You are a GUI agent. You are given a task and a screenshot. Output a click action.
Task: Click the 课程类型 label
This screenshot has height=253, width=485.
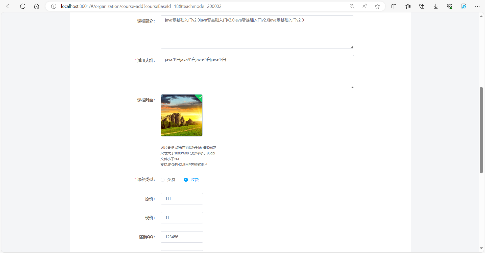coord(146,179)
